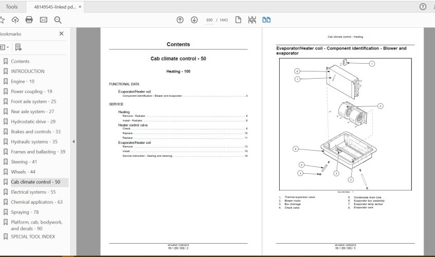Image resolution: width=435 pixels, height=257 pixels.
Task: Open the Hydrostatic drive - 29 bookmark
Action: point(33,122)
